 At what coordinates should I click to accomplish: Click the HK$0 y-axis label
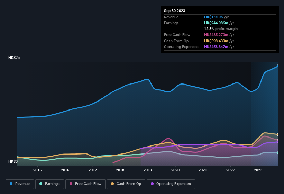pyautogui.click(x=13, y=162)
